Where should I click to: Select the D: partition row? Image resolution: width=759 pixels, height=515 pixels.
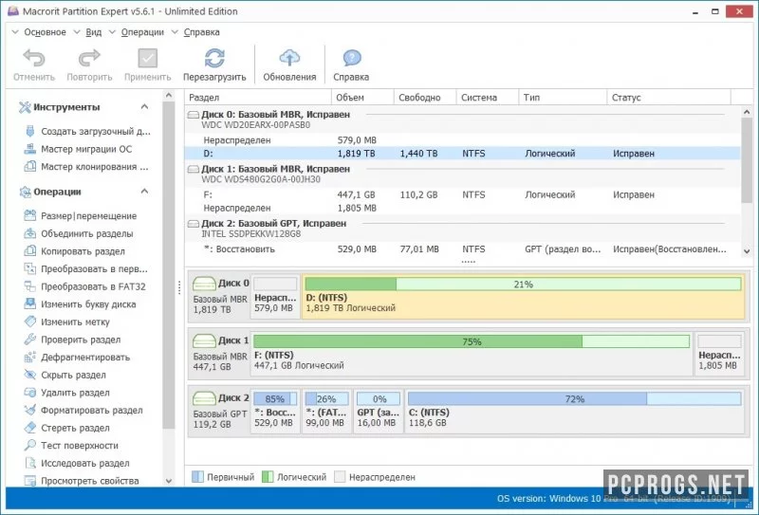pyautogui.click(x=462, y=154)
